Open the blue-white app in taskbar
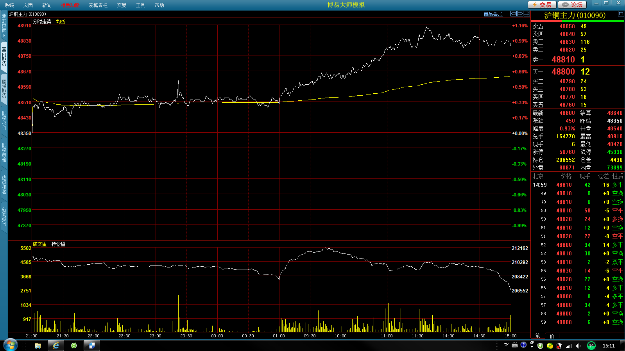This screenshot has width=625, height=351. point(92,346)
